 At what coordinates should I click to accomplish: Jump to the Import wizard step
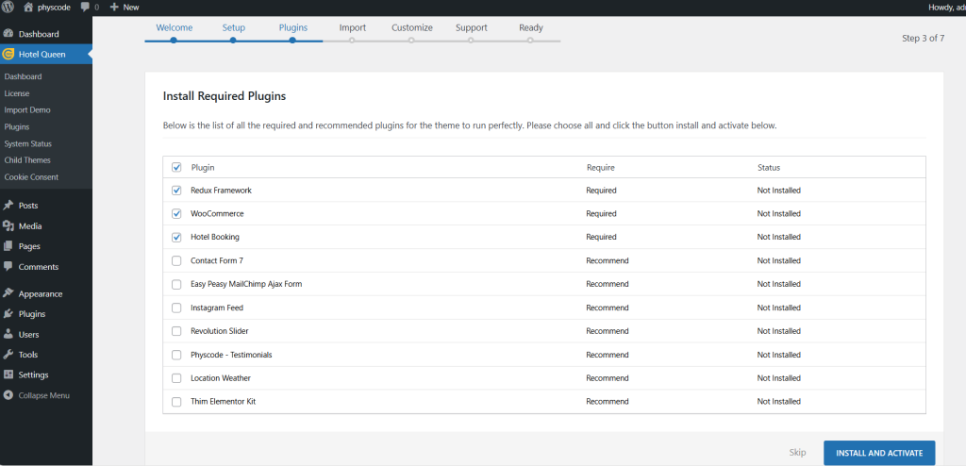click(x=353, y=27)
